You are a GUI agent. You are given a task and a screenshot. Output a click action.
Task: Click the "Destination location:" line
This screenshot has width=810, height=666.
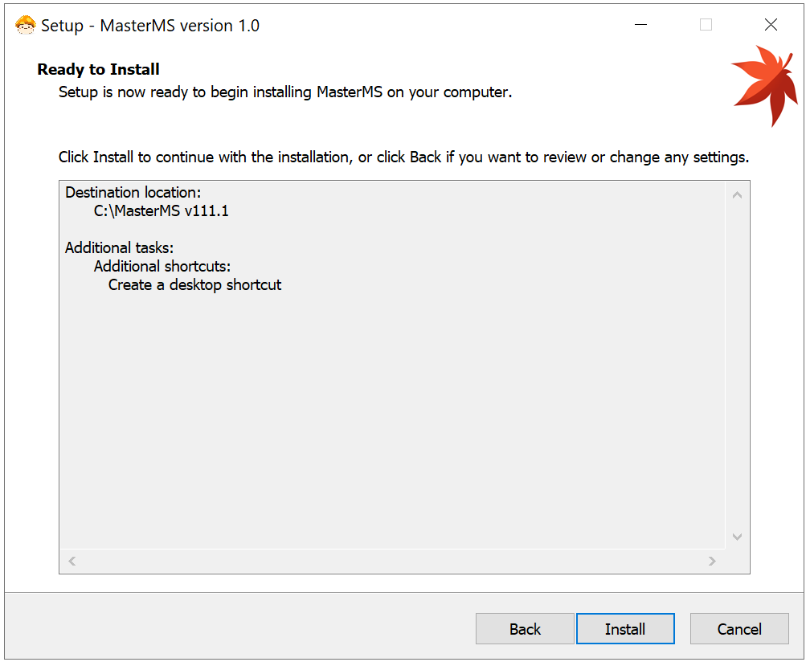point(133,193)
